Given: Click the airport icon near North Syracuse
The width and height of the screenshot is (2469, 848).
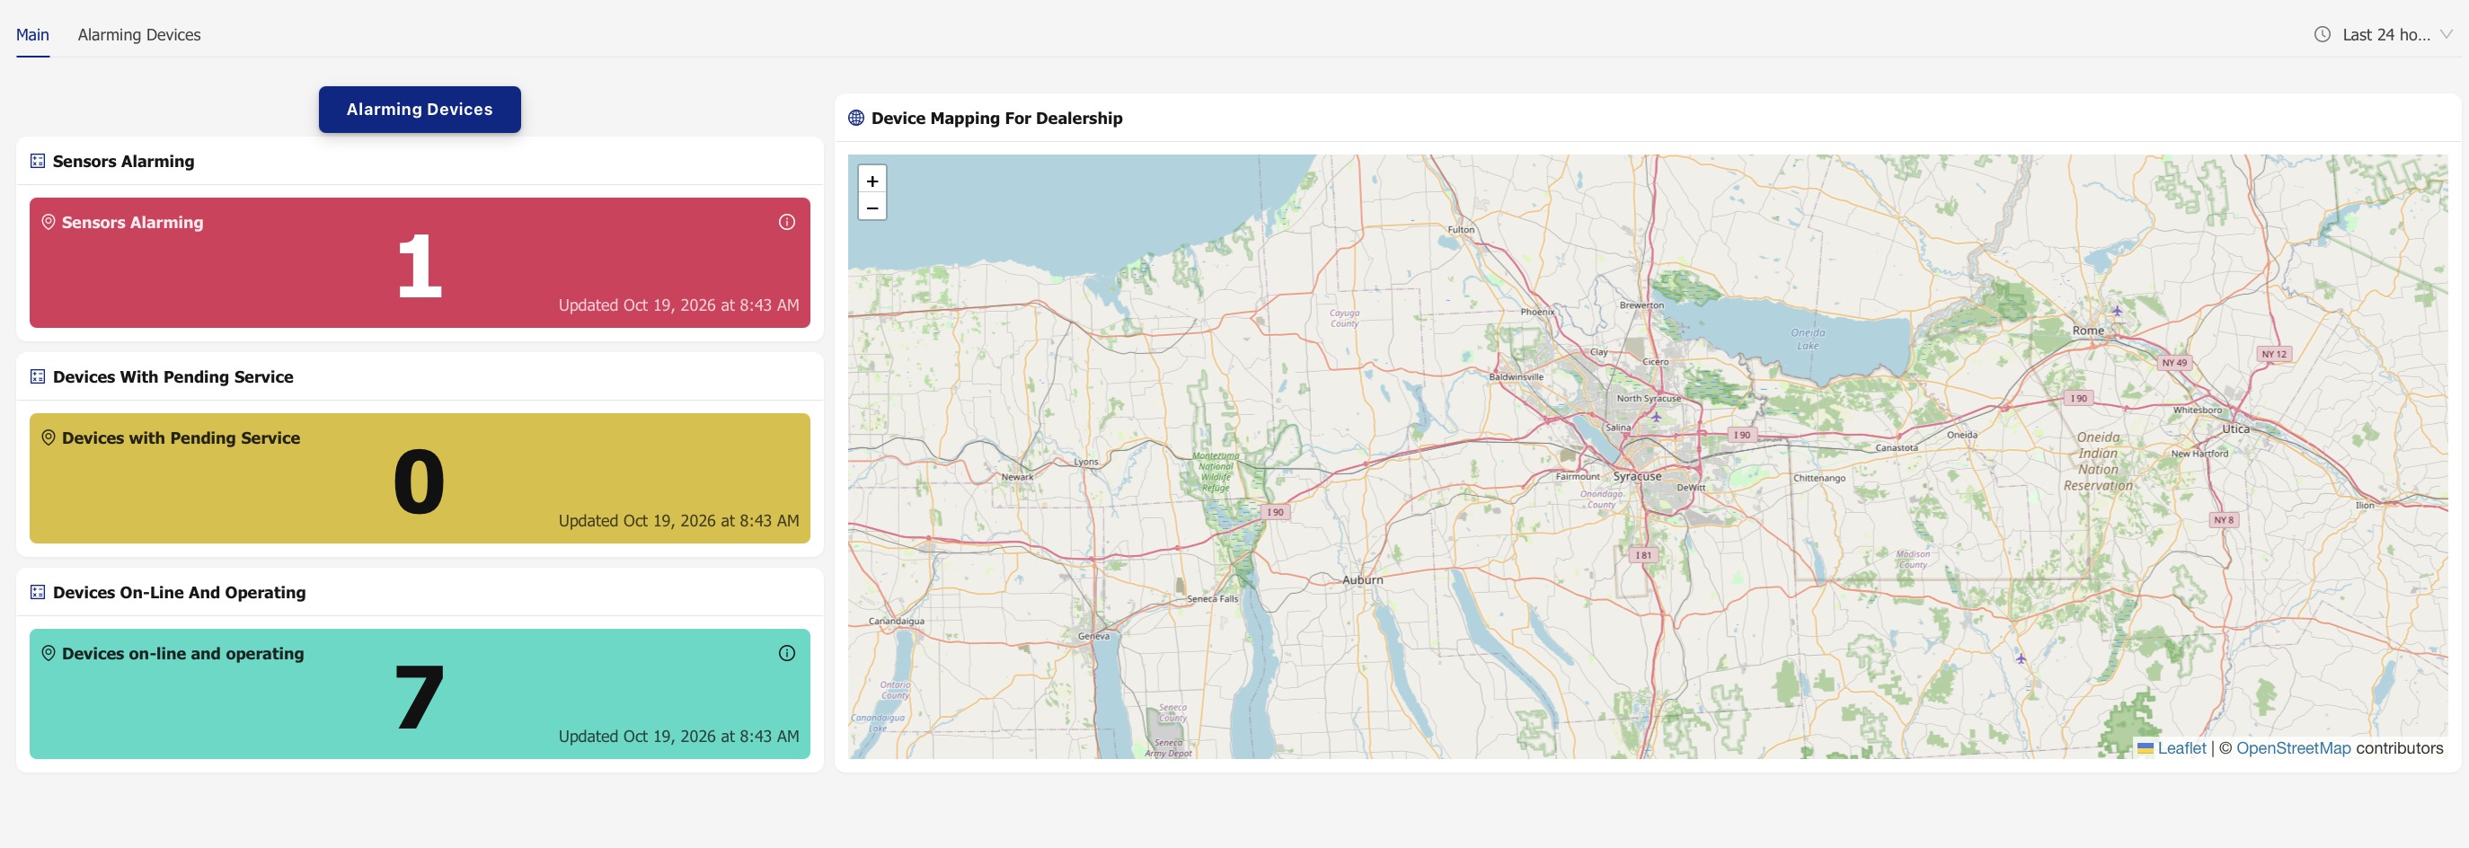Looking at the screenshot, I should coord(1655,417).
